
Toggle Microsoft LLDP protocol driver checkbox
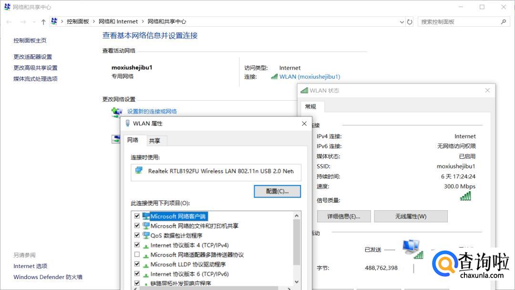click(x=137, y=264)
